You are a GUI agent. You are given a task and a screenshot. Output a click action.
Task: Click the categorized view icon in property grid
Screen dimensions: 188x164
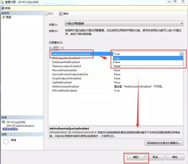coord(51,48)
